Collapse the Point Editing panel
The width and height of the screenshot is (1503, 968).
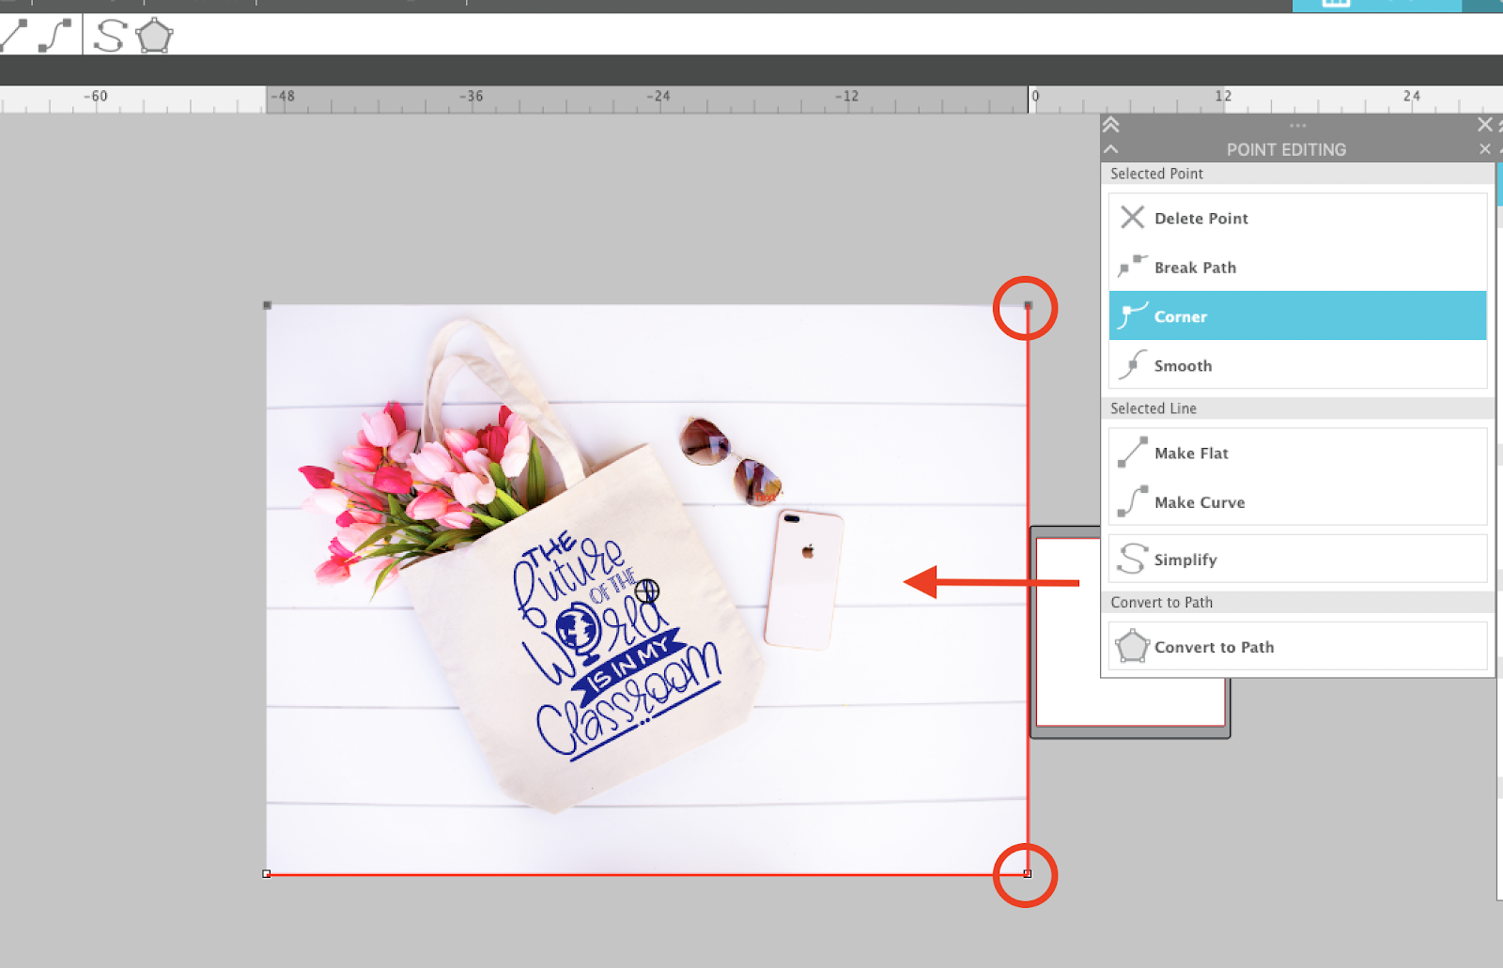[1111, 148]
